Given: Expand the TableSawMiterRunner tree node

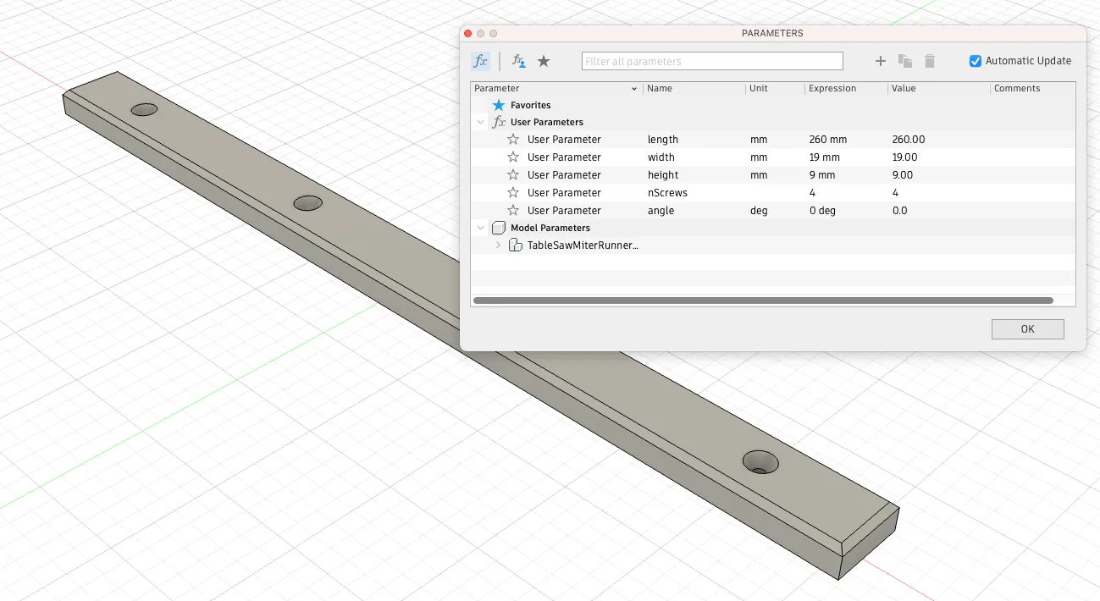Looking at the screenshot, I should point(498,245).
